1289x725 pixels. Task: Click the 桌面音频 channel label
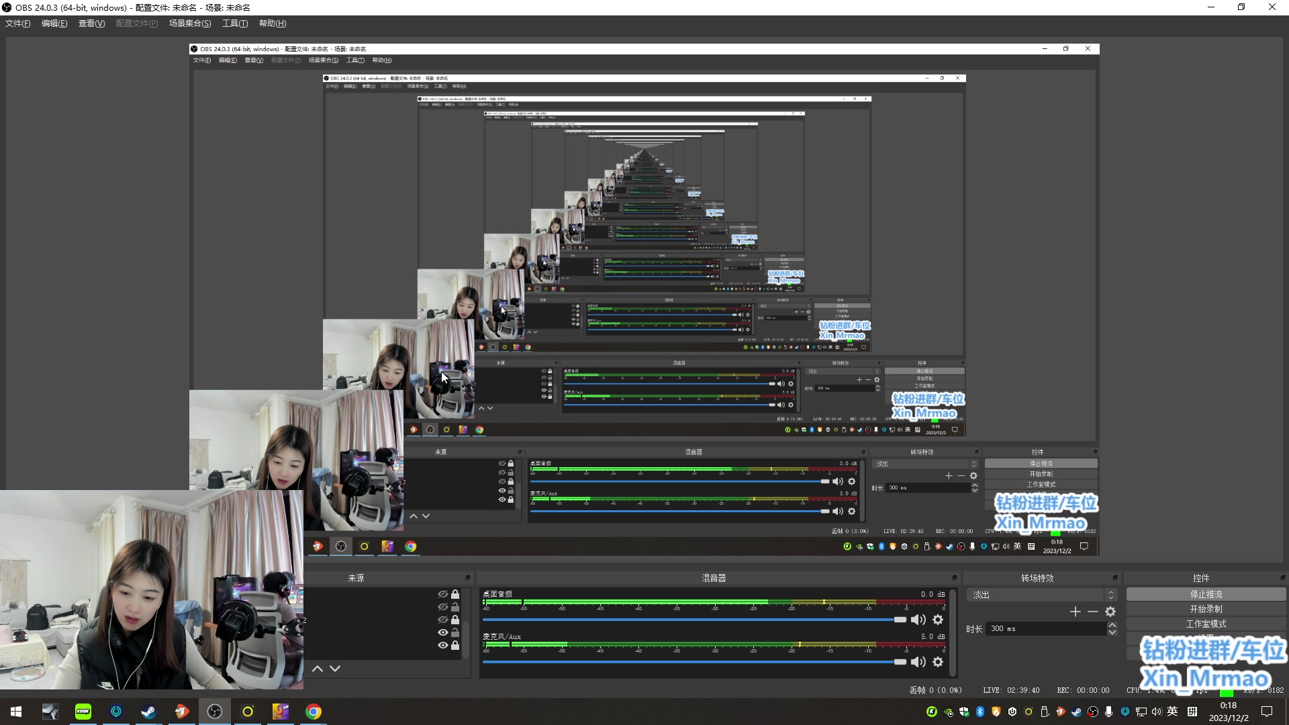[x=497, y=594]
